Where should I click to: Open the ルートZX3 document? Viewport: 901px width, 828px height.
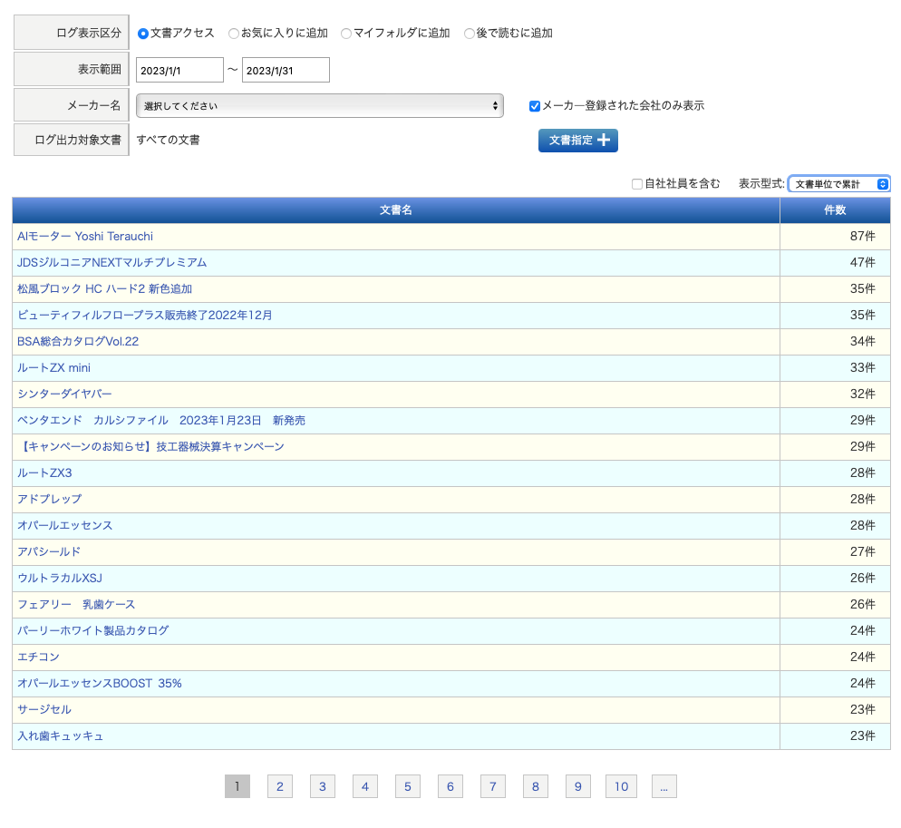[x=44, y=473]
